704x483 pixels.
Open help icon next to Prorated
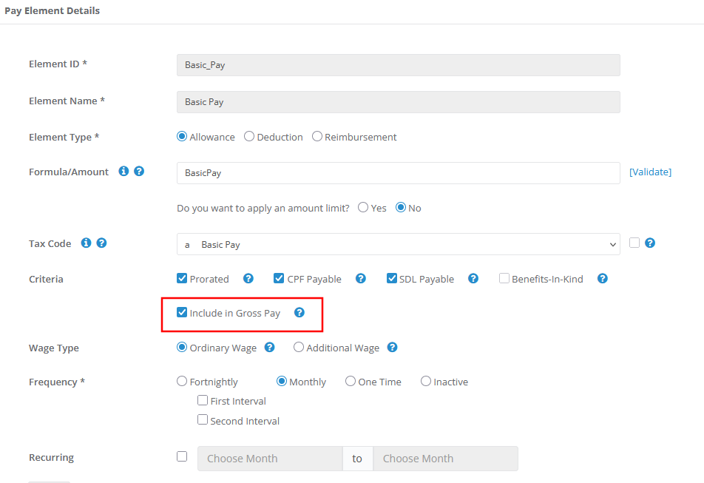pos(248,279)
